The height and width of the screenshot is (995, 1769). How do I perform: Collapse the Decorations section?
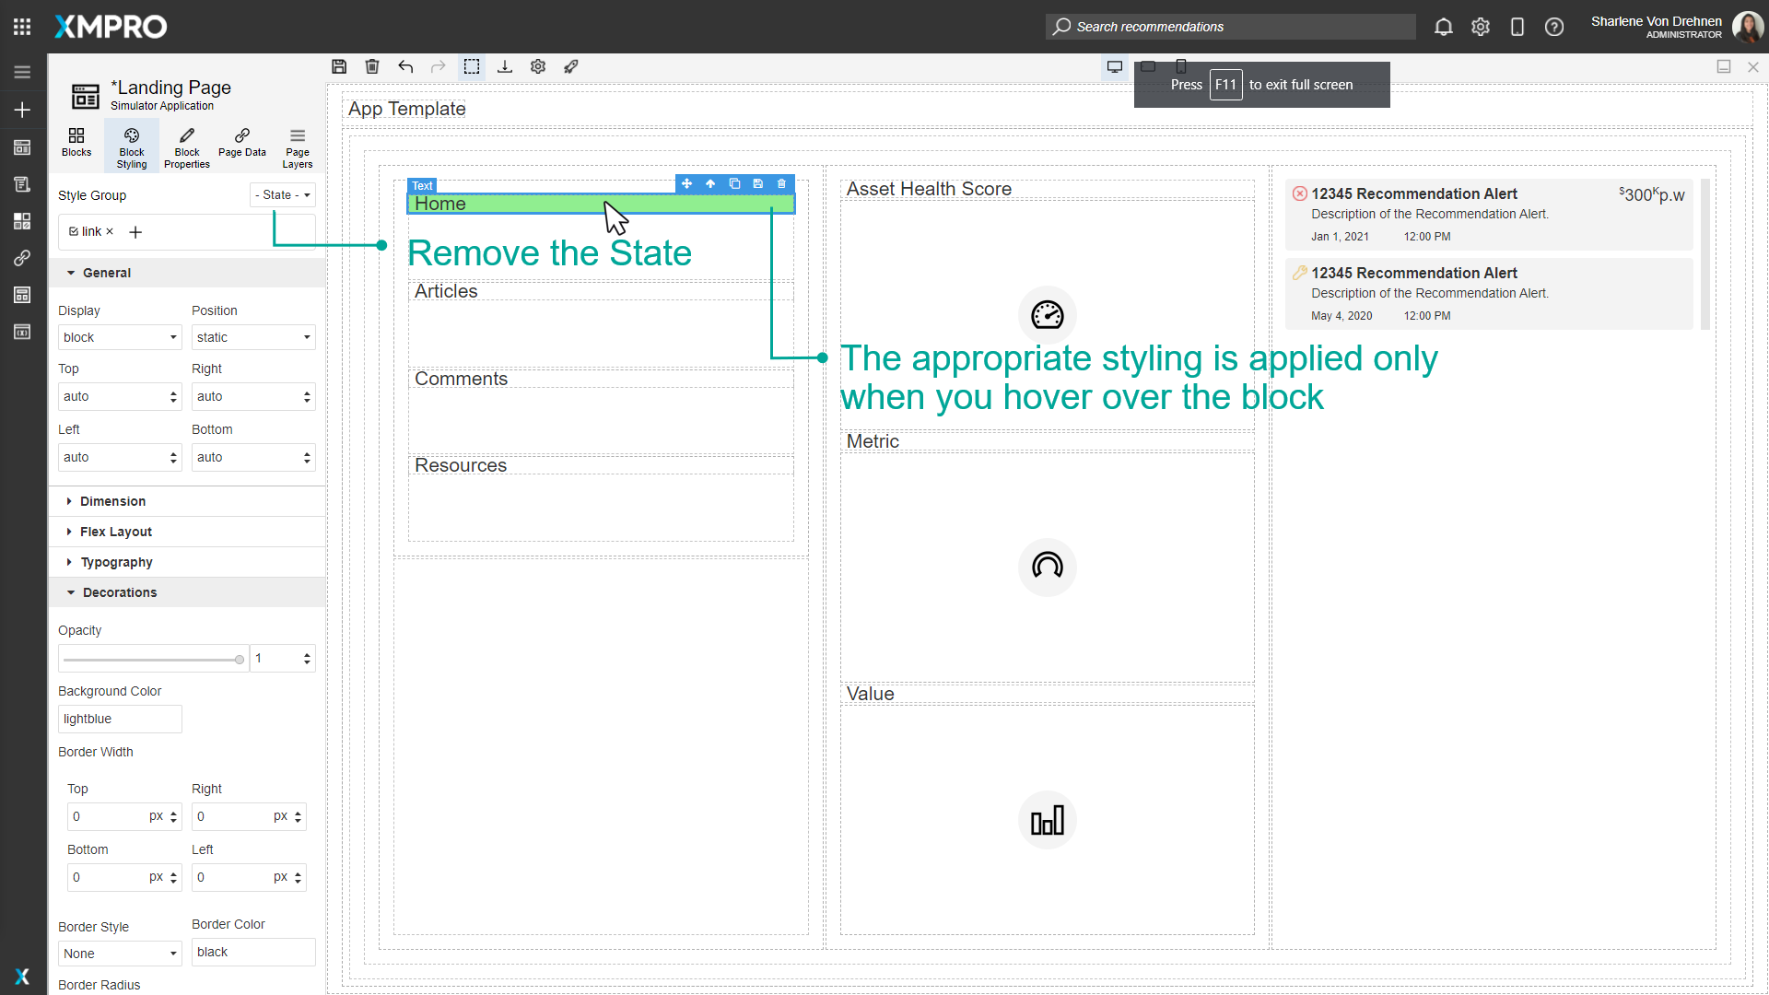point(119,592)
